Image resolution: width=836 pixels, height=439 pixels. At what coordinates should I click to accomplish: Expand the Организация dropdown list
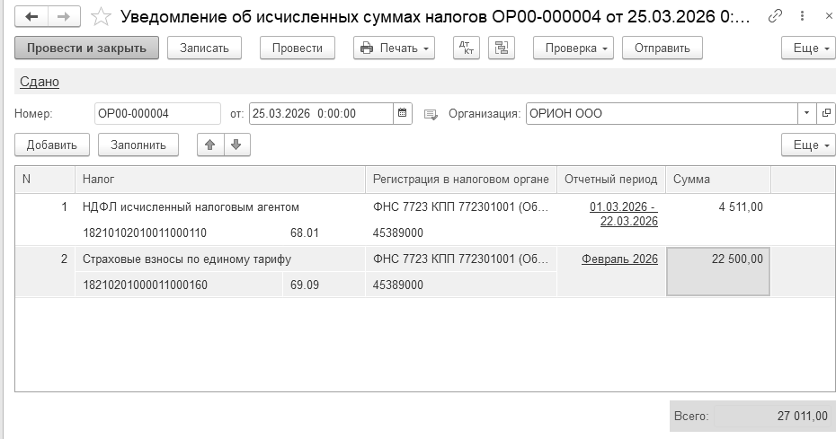pos(805,114)
